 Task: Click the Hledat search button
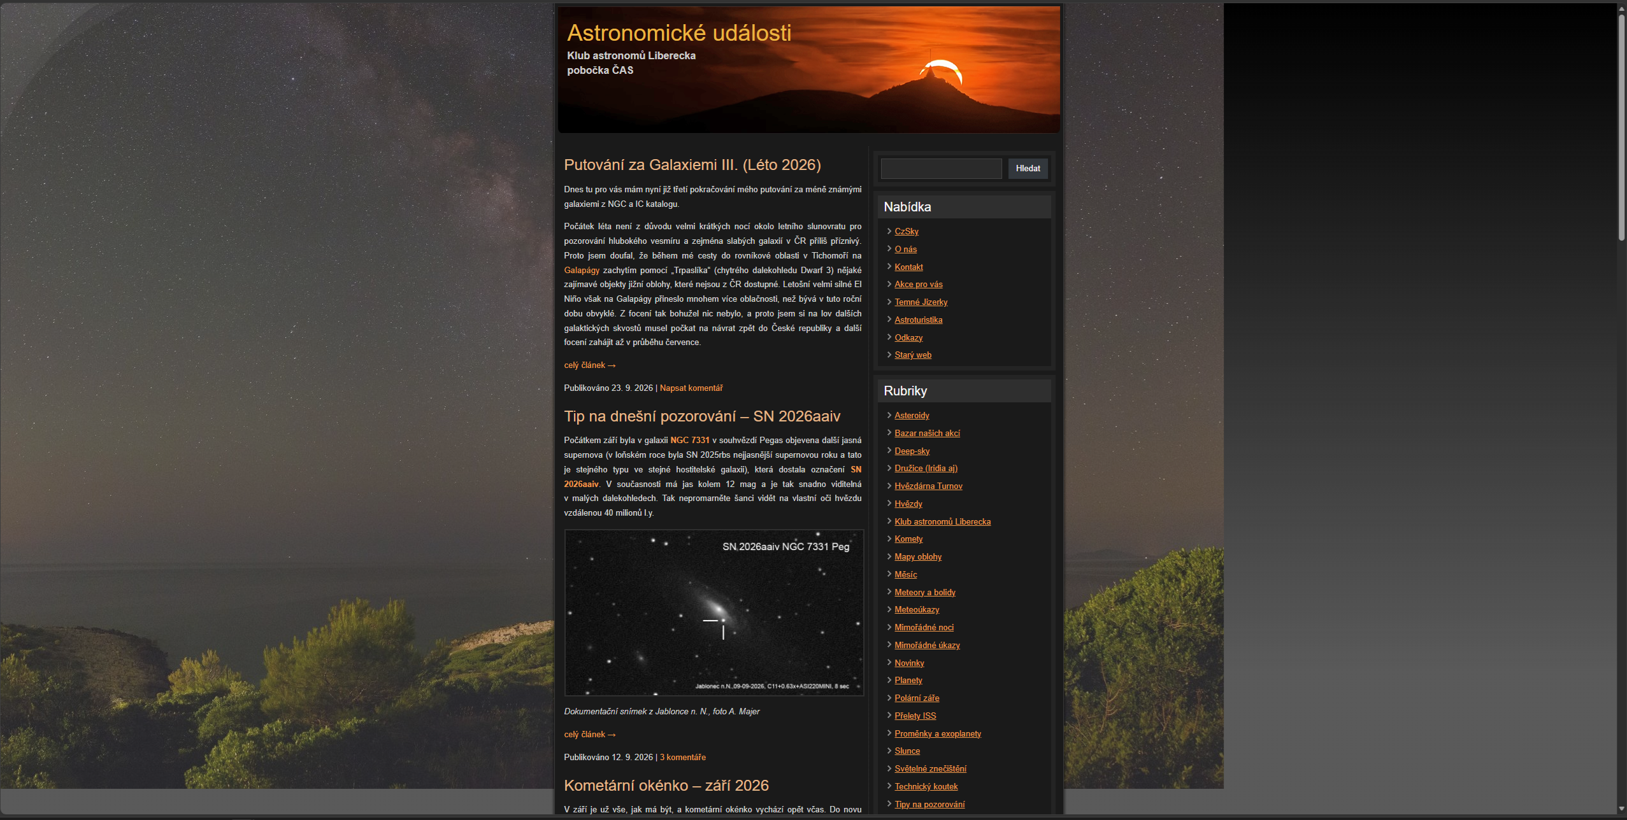(x=1028, y=169)
